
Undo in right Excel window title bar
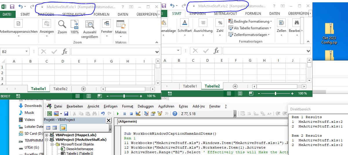(172, 6)
